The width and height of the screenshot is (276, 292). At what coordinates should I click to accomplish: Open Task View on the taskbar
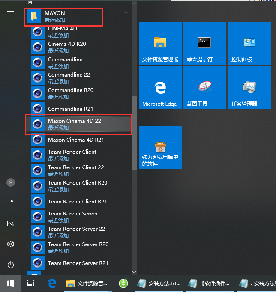31,283
